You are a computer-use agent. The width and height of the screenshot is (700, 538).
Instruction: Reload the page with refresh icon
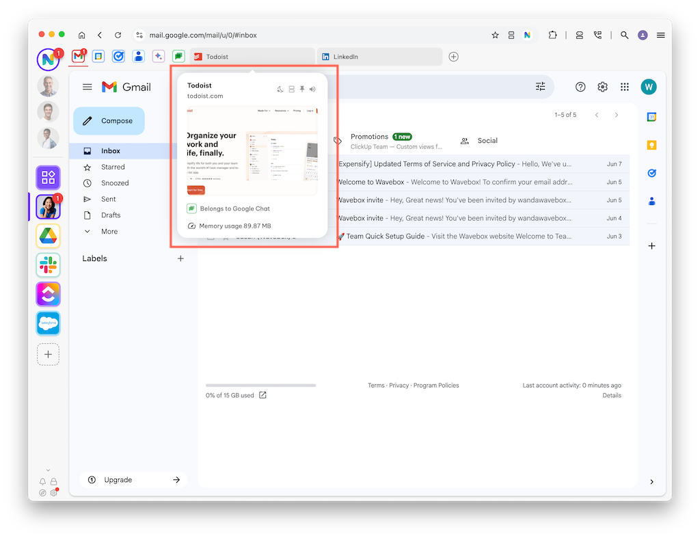pos(118,35)
